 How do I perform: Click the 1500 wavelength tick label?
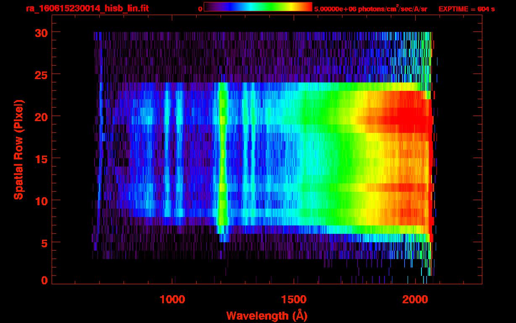(x=293, y=299)
